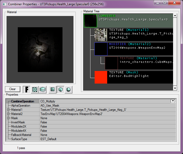183x154 pixels.
Task: Click the red BadHighlight mask swatch
Action: (101, 77)
